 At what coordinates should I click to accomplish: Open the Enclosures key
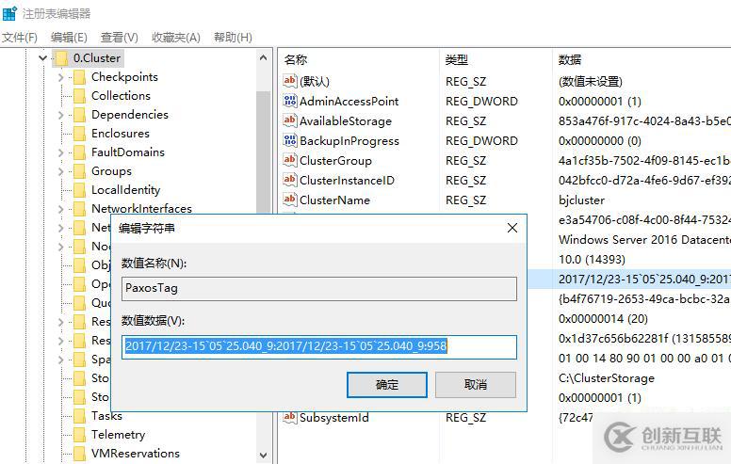click(121, 134)
